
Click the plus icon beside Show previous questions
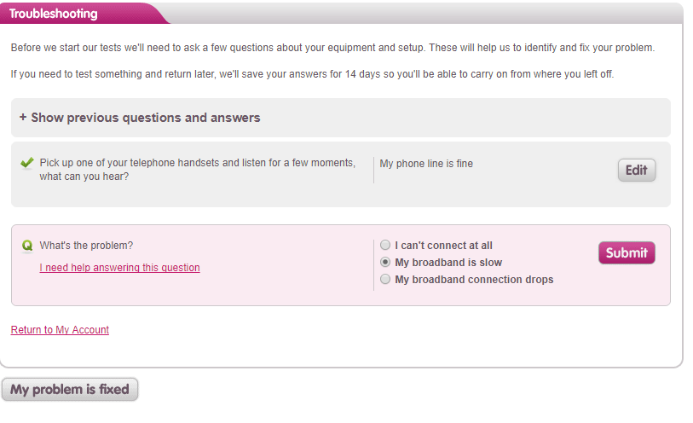(x=23, y=118)
